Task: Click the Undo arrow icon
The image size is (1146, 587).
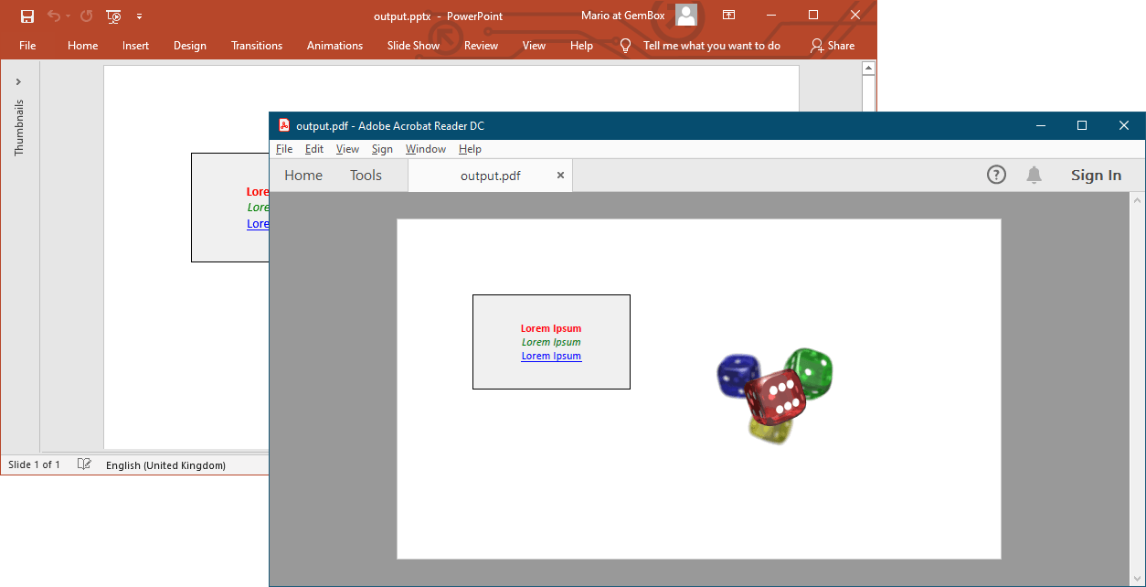Action: click(x=54, y=16)
